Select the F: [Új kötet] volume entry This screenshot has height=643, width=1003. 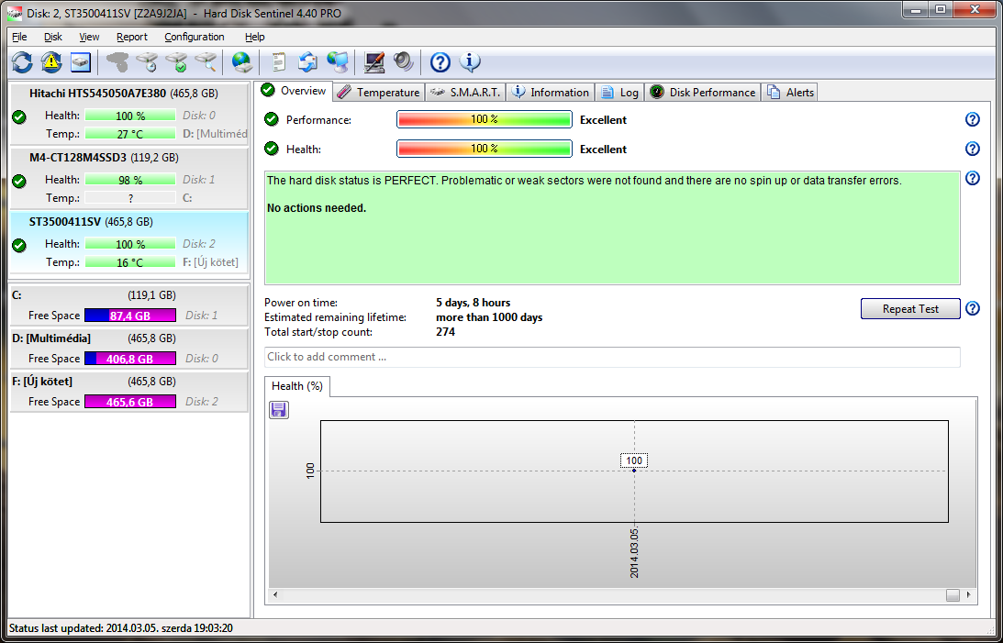129,391
